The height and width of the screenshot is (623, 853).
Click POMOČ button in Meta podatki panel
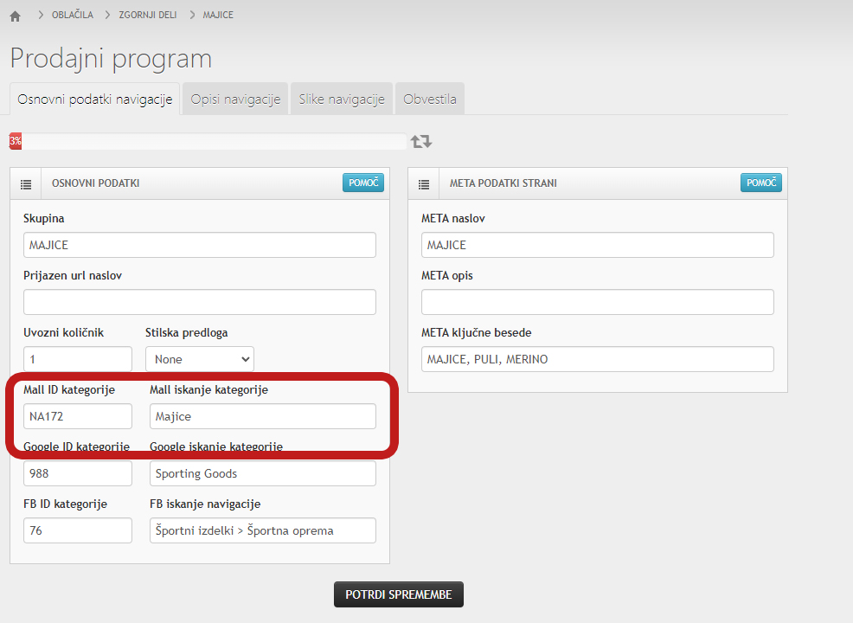[761, 183]
